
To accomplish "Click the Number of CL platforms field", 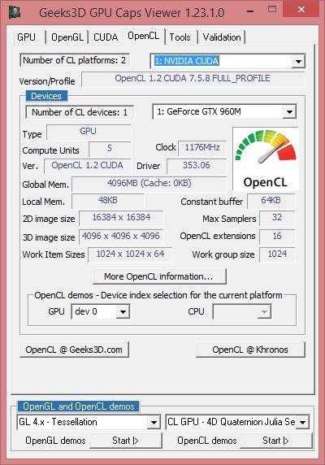I will pyautogui.click(x=75, y=60).
